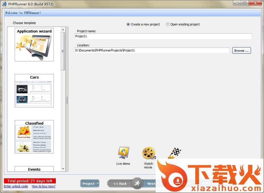Click into the Project name field
The width and height of the screenshot is (264, 193).
click(x=163, y=36)
